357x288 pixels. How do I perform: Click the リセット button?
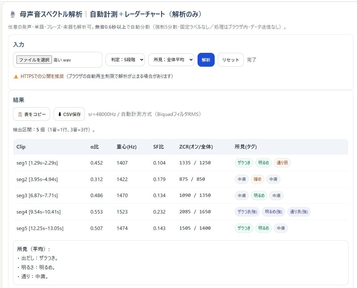[x=231, y=60]
